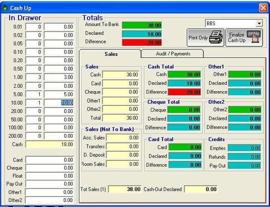Screen dimensions: 270x207
Task: Close the Cash Up window
Action: [x=263, y=8]
